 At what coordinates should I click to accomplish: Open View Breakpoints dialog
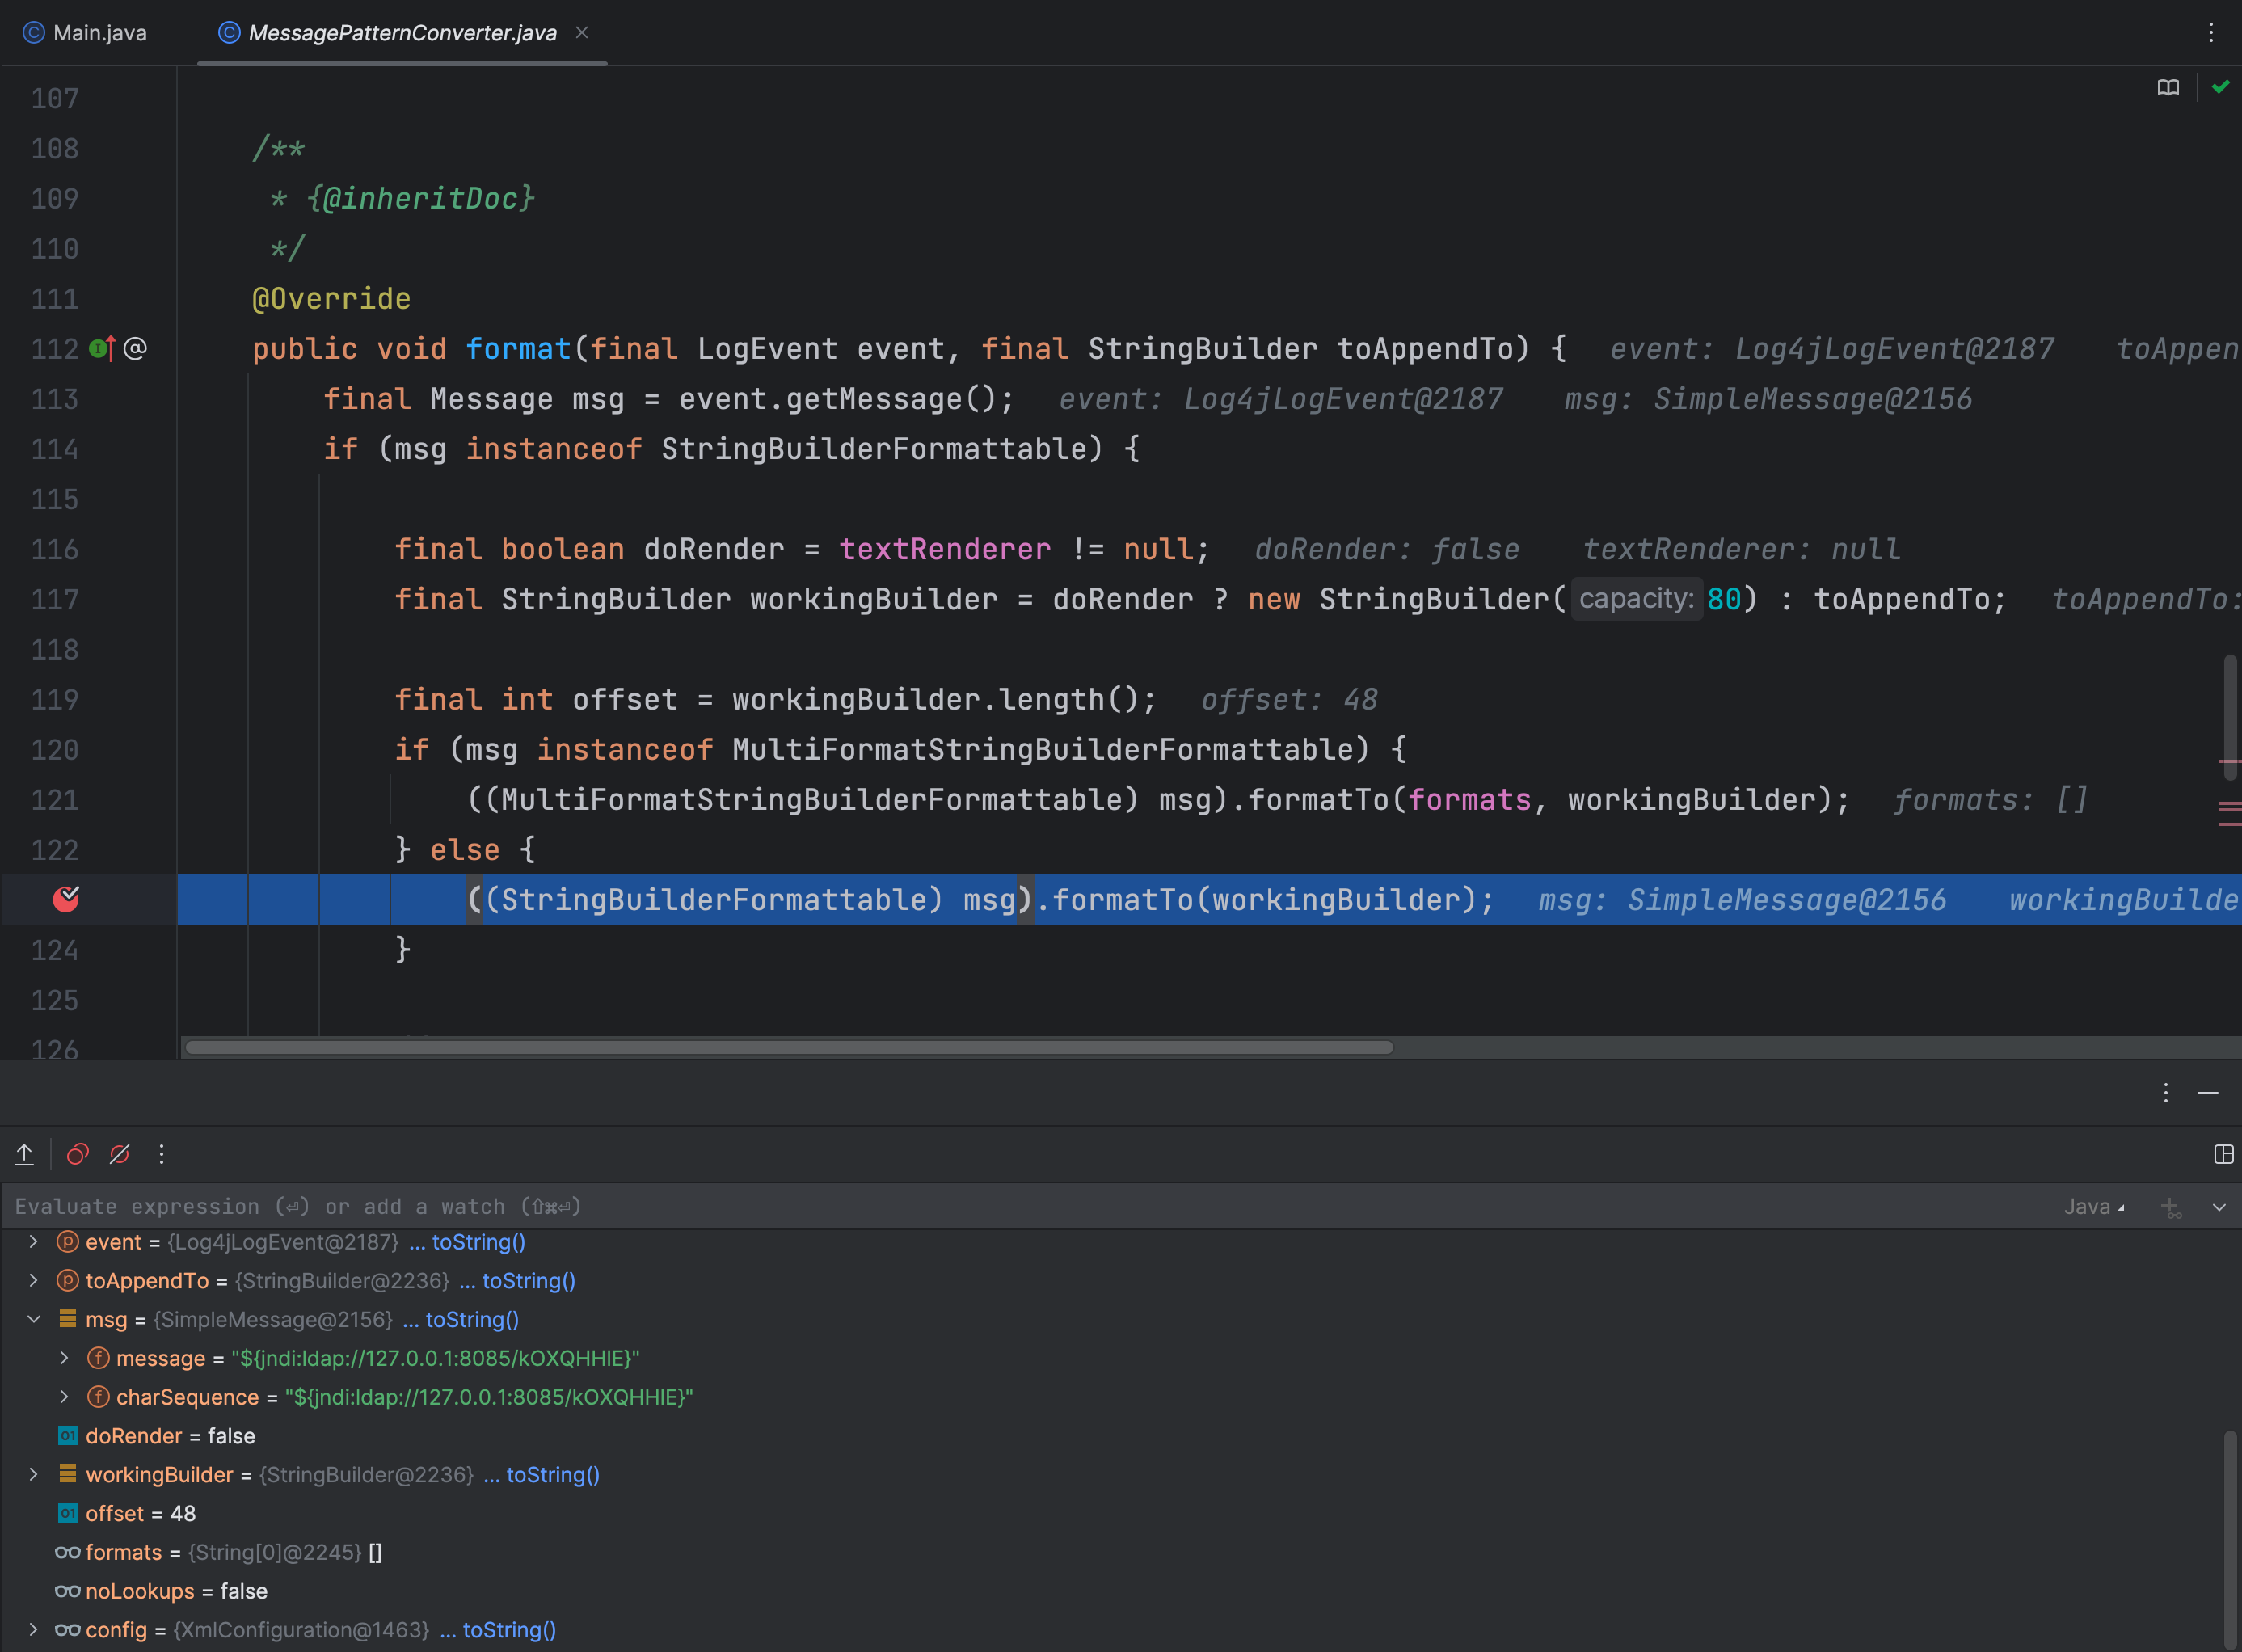(78, 1154)
